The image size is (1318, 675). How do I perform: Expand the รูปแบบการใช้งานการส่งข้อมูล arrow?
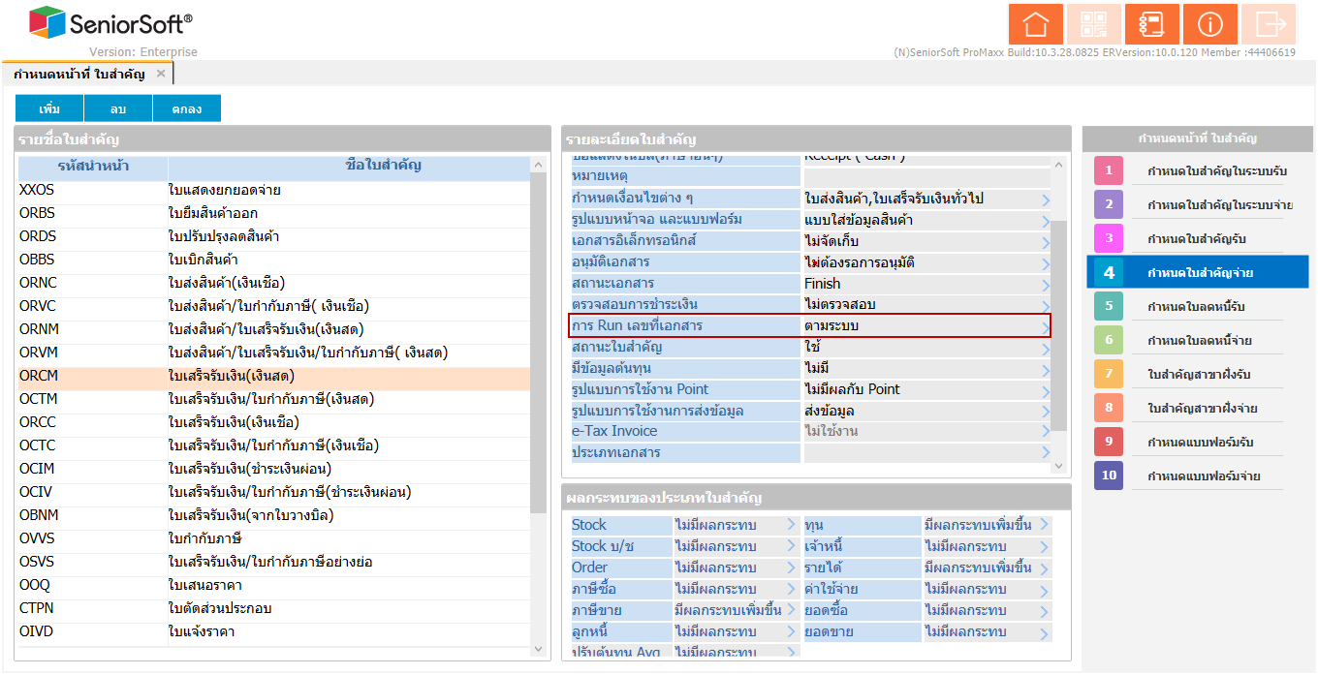(1046, 412)
